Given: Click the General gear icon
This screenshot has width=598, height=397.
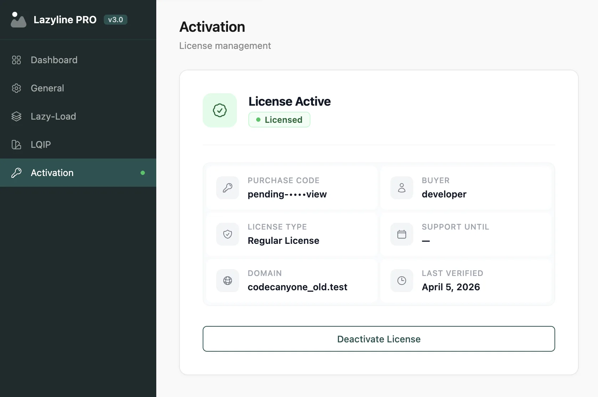Looking at the screenshot, I should pos(16,88).
